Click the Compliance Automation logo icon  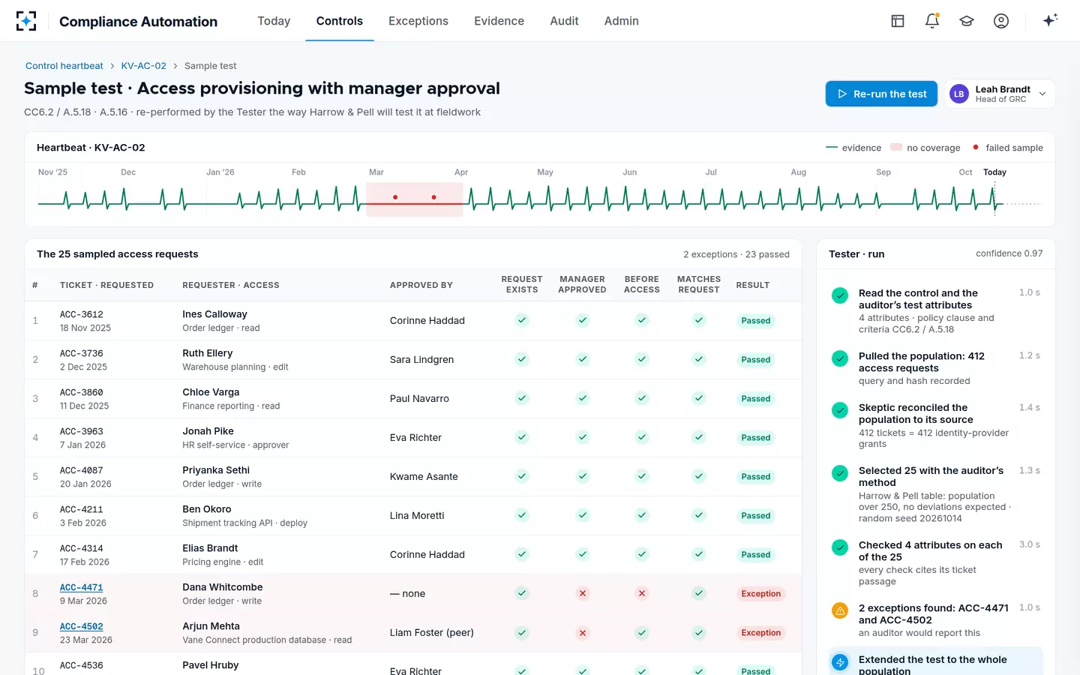tap(26, 21)
